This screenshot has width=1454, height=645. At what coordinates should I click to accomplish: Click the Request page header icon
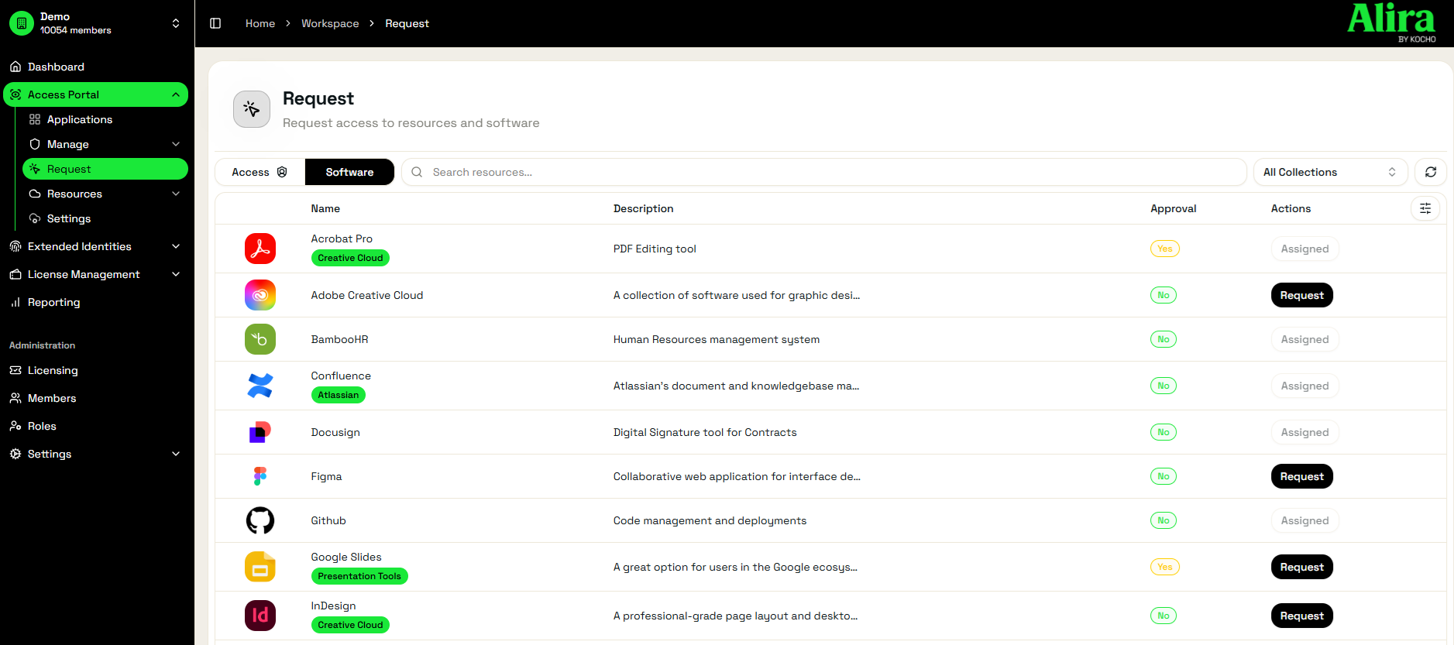[x=252, y=109]
